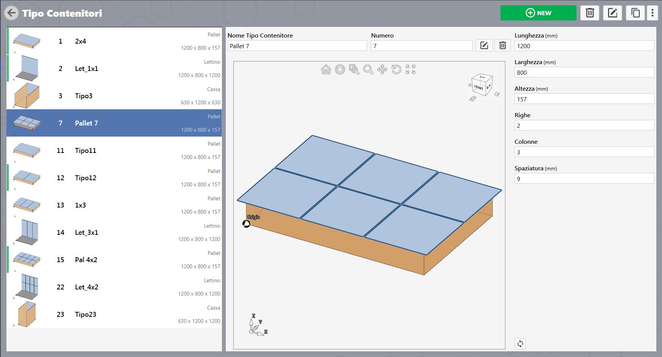662x357 pixels.
Task: Click the green NEW button
Action: click(x=538, y=13)
